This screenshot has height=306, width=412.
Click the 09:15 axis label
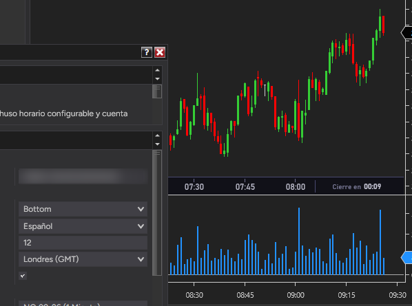click(x=347, y=295)
